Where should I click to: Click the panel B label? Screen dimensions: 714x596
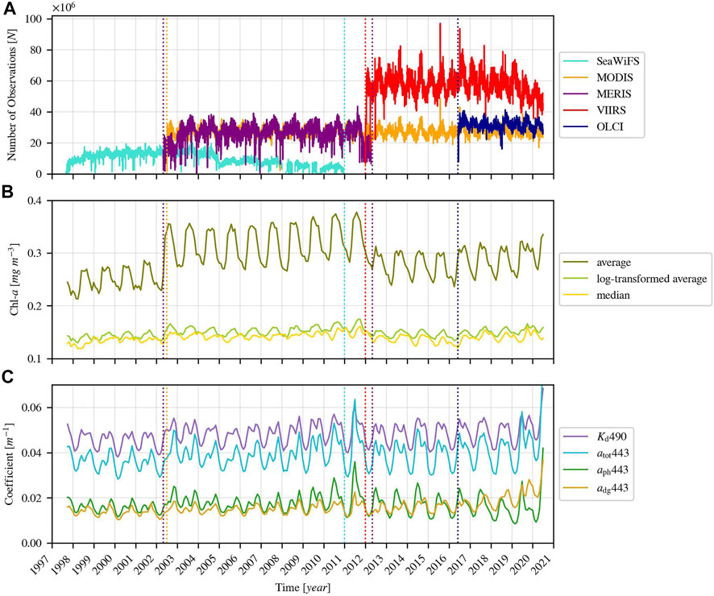pos(8,192)
